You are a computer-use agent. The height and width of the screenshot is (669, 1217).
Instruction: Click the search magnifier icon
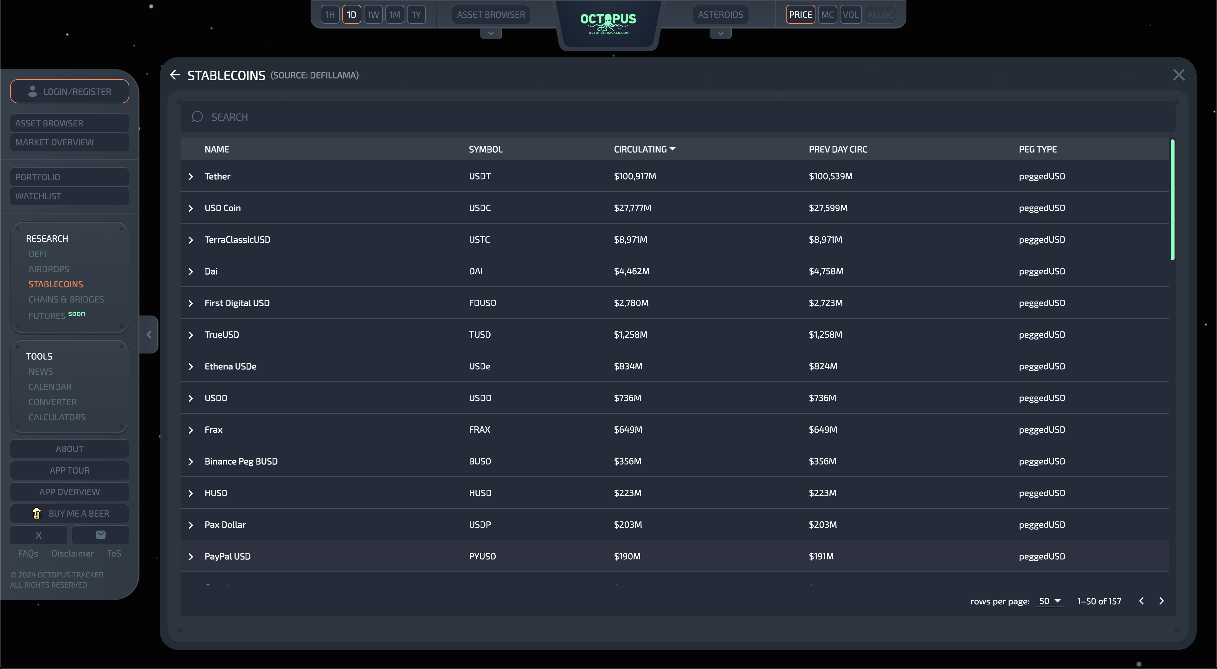point(197,117)
